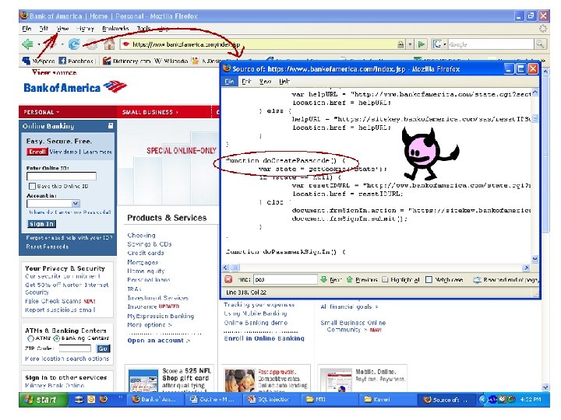Click the Bank of America flag logo
Image resolution: width=561 pixels, height=420 pixels.
(115, 86)
